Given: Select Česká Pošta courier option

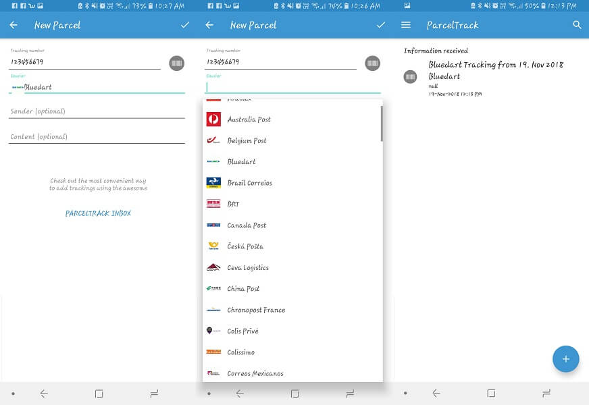Looking at the screenshot, I should pos(292,246).
